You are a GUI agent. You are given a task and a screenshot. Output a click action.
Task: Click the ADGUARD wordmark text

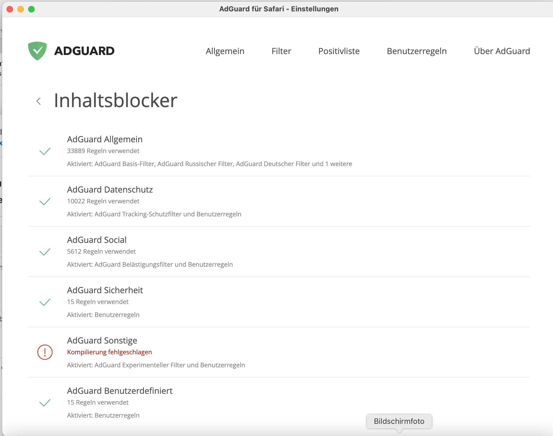[x=84, y=51]
